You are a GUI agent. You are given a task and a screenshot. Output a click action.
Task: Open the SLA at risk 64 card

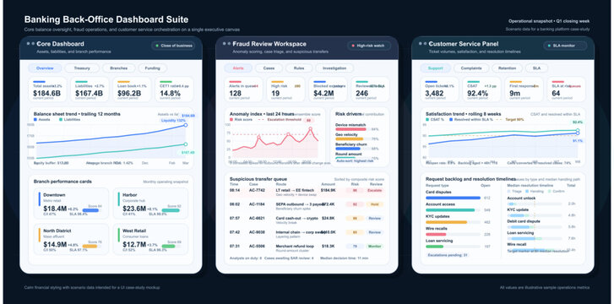566,89
